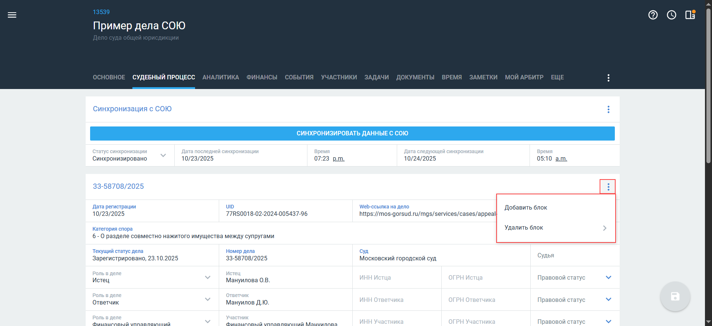Viewport: 712px width, 326px height.
Task: Open the hamburger navigation menu
Action: (x=12, y=15)
